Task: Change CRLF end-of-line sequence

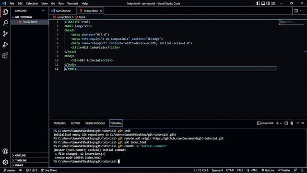Action: tap(240, 170)
